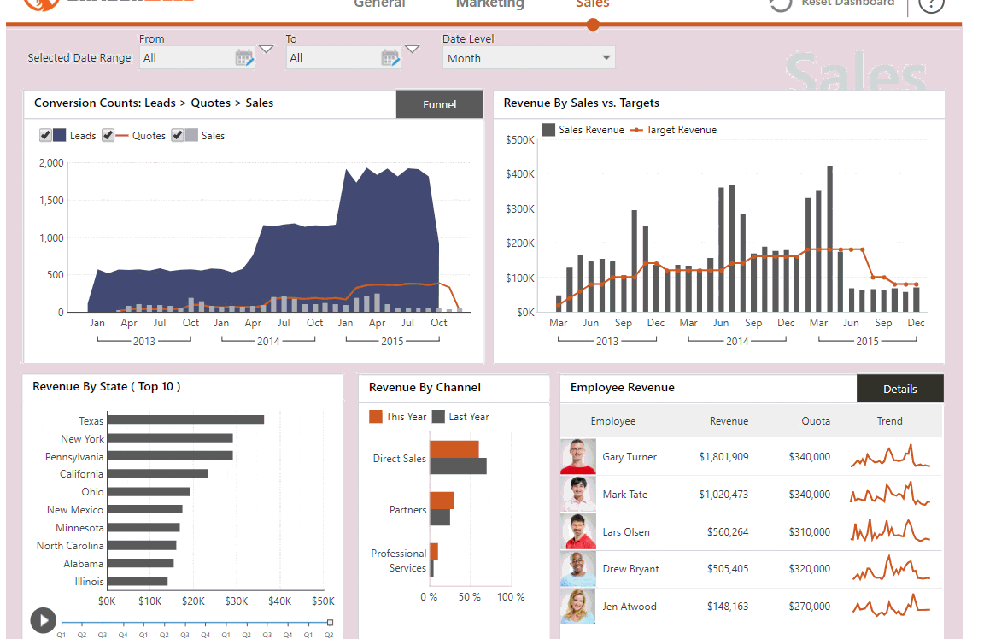Toggle the Sales series checkbox
Viewport: 984px width, 639px height.
click(178, 135)
